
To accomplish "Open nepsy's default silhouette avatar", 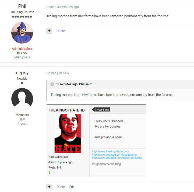I will pyautogui.click(x=22, y=99).
